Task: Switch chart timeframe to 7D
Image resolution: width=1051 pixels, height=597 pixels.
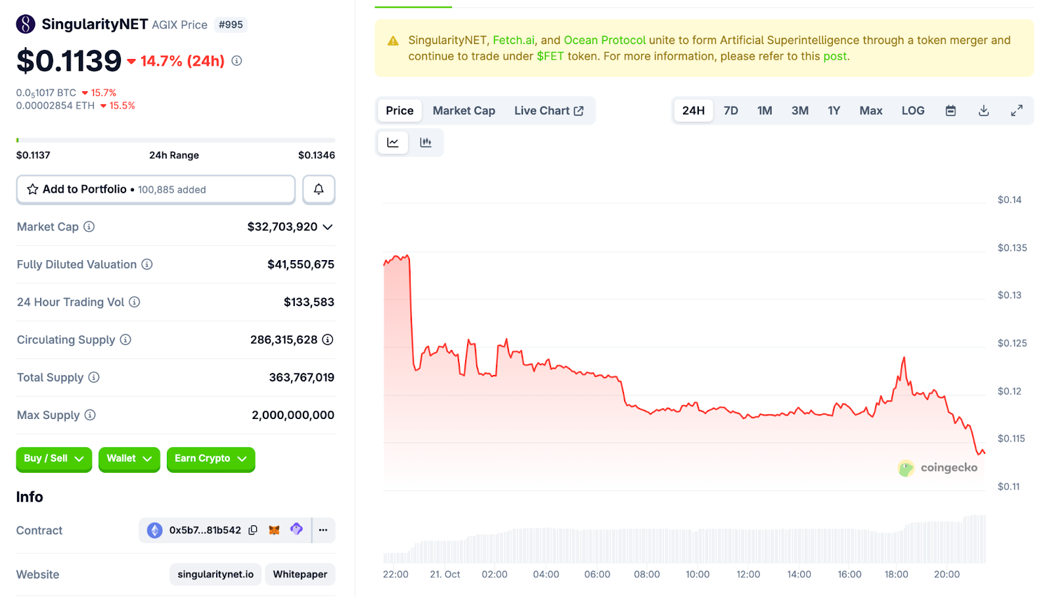Action: coord(730,110)
